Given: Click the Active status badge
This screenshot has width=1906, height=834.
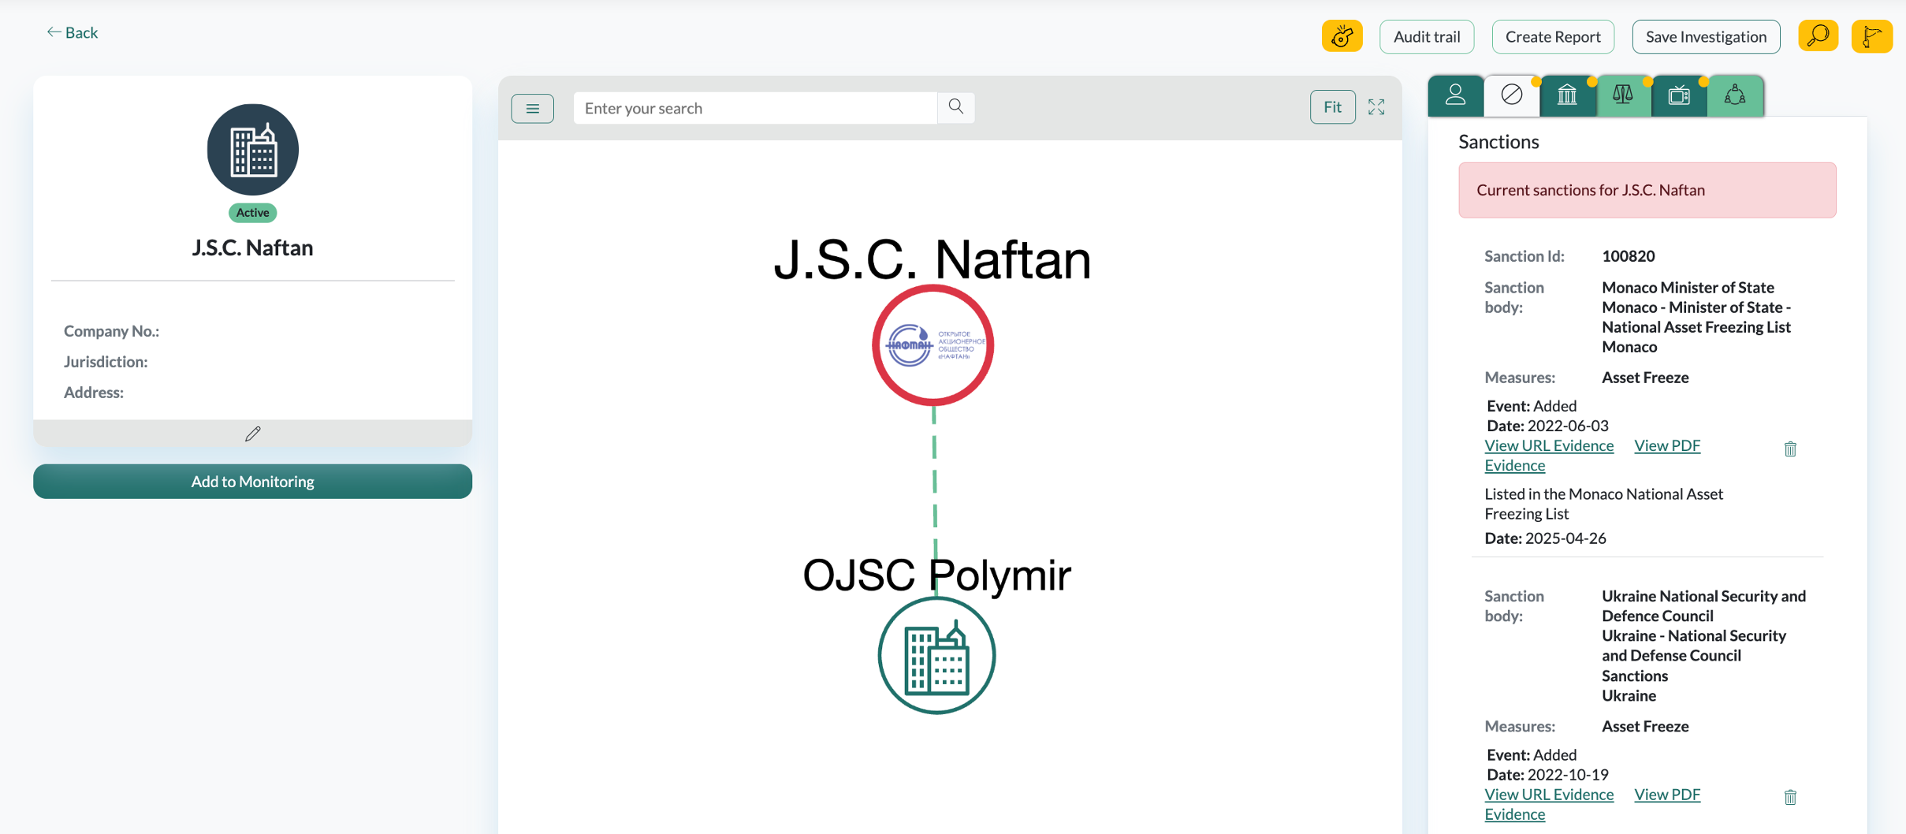Looking at the screenshot, I should point(252,213).
